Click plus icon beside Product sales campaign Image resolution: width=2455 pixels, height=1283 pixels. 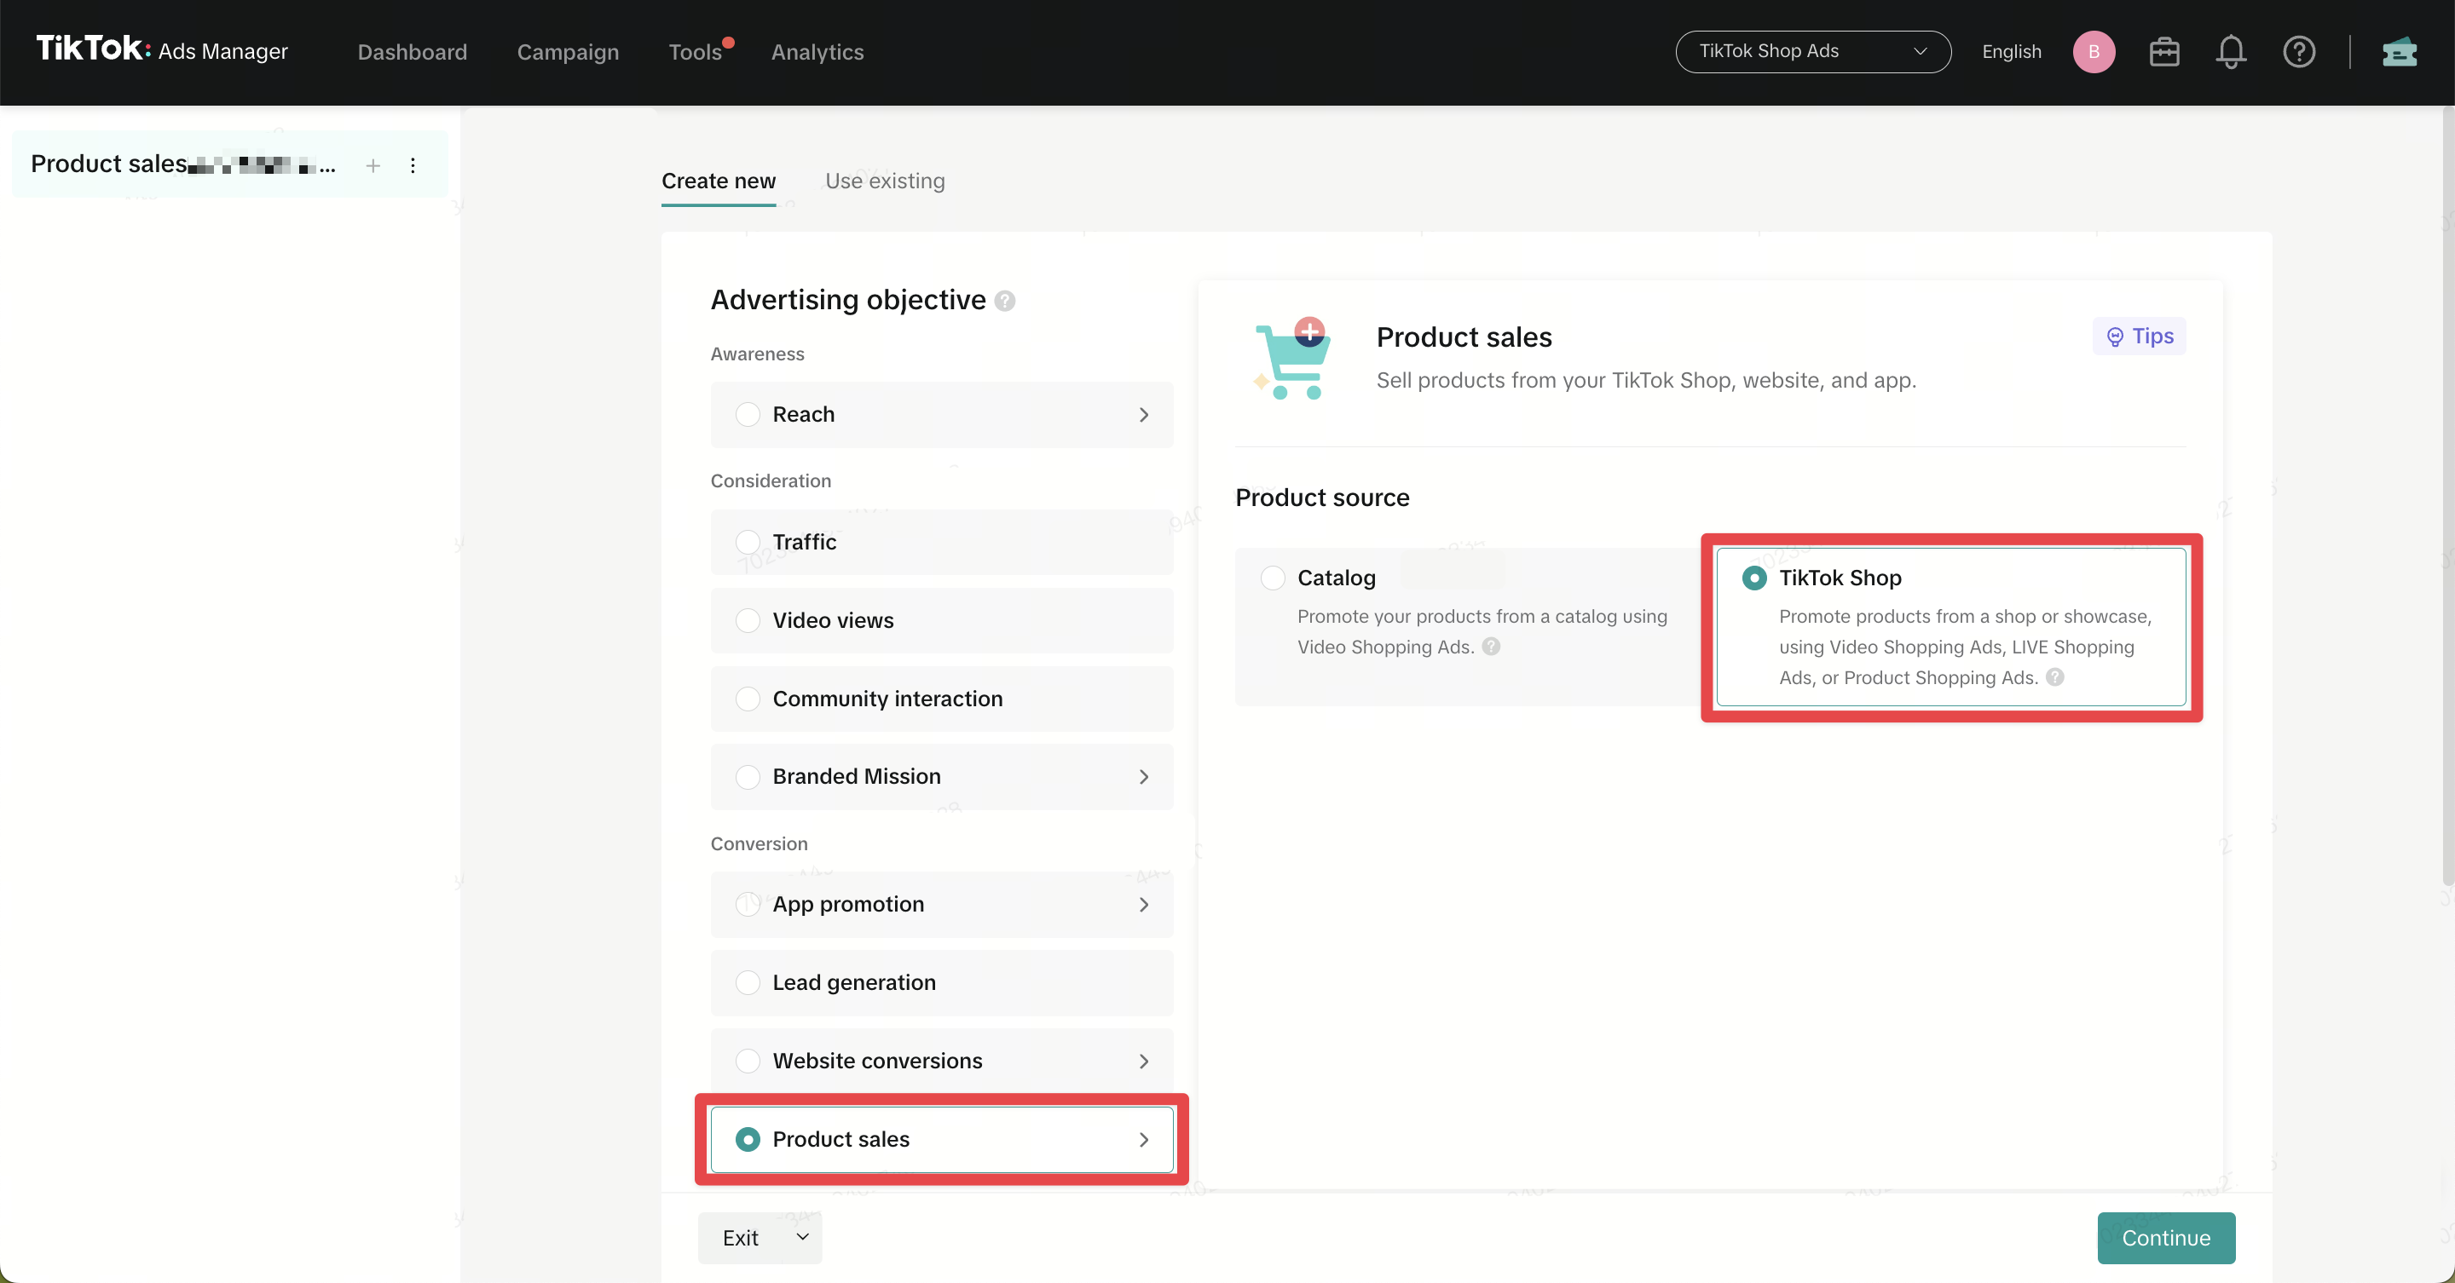[x=373, y=166]
